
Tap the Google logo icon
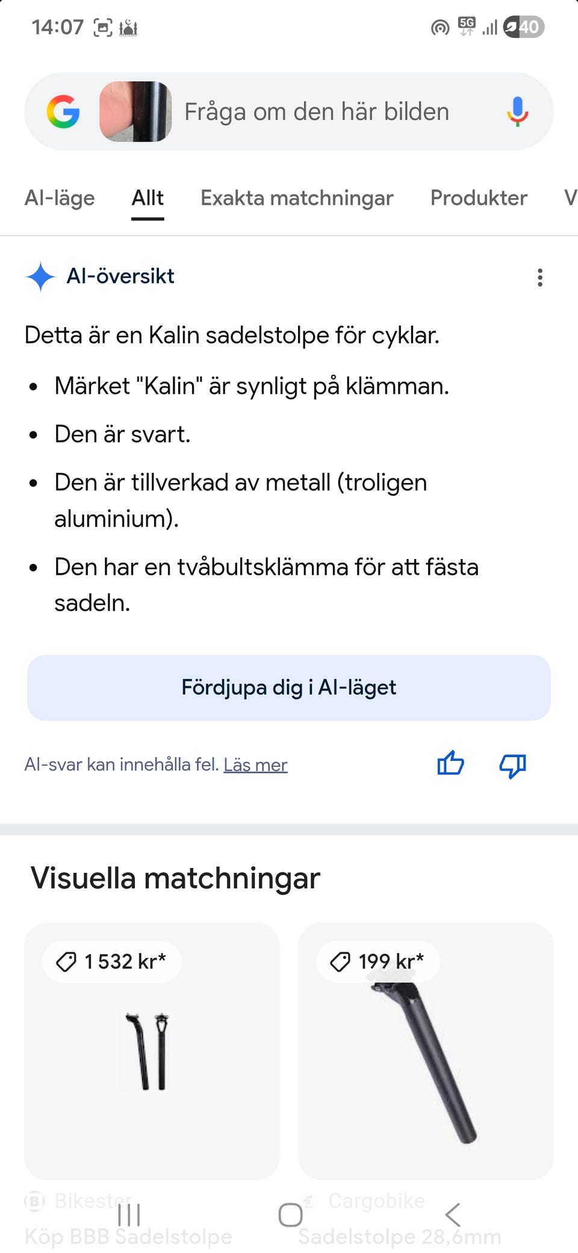click(63, 112)
